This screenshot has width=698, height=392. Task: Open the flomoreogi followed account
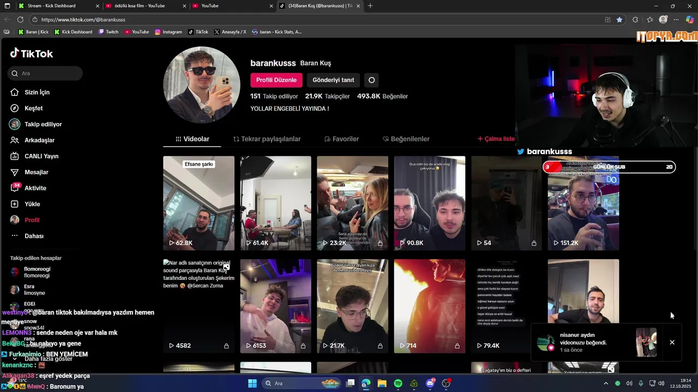30,272
